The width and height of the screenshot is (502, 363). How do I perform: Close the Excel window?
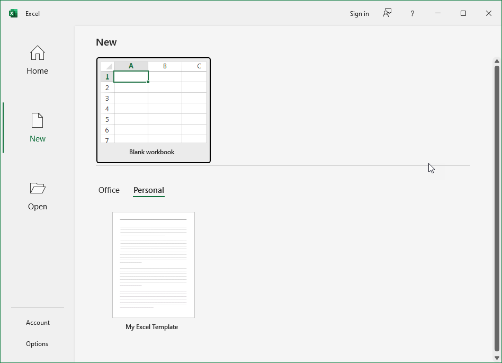coord(488,13)
